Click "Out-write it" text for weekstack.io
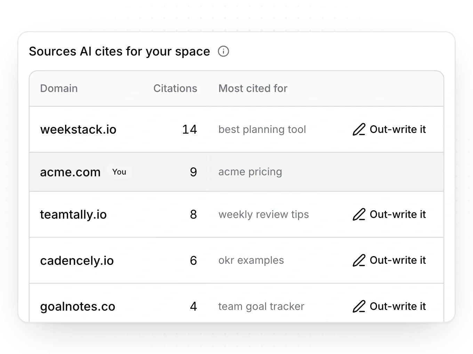 pos(398,129)
